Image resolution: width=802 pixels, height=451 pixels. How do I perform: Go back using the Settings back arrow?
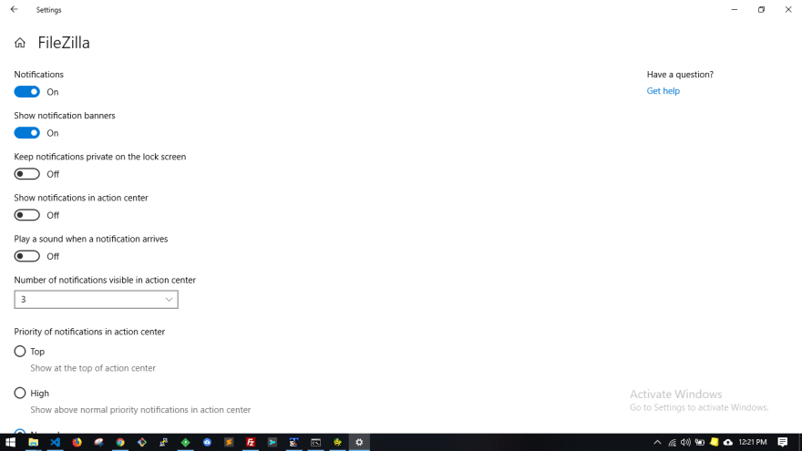15,9
